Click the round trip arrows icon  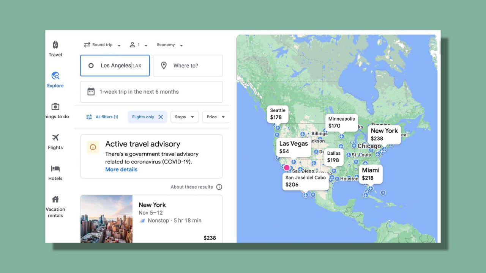[87, 45]
